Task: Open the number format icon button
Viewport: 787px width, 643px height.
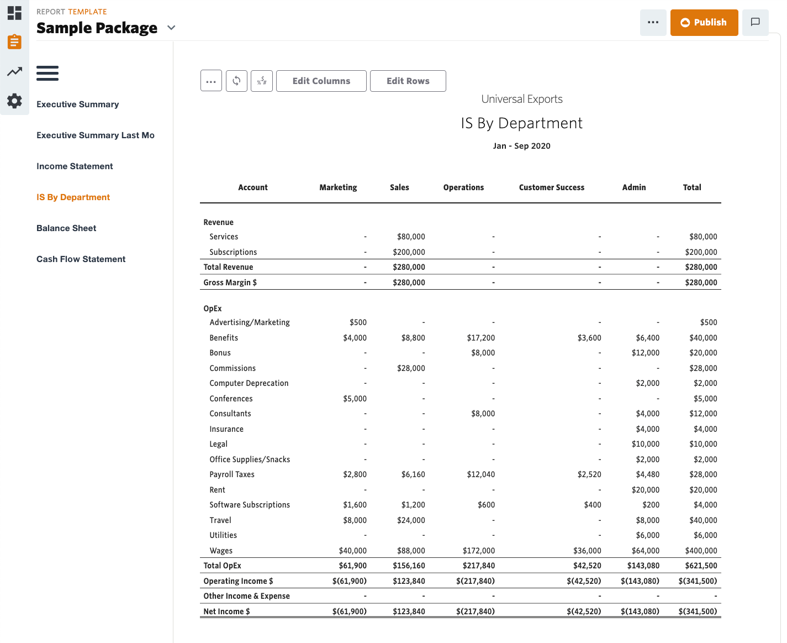Action: [x=262, y=81]
